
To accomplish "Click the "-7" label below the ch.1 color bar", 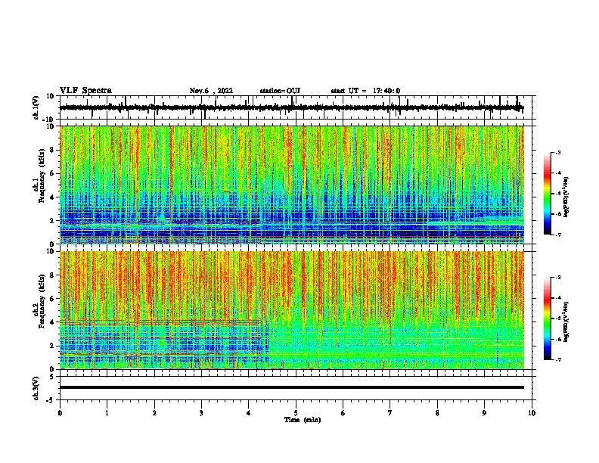I will tap(557, 235).
